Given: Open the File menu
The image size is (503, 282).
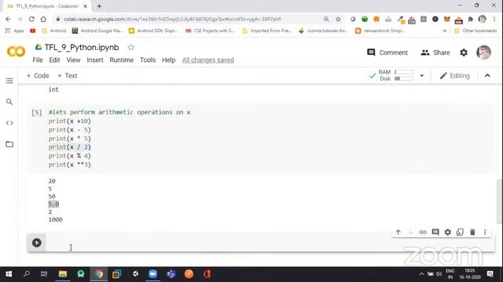Looking at the screenshot, I should [38, 60].
